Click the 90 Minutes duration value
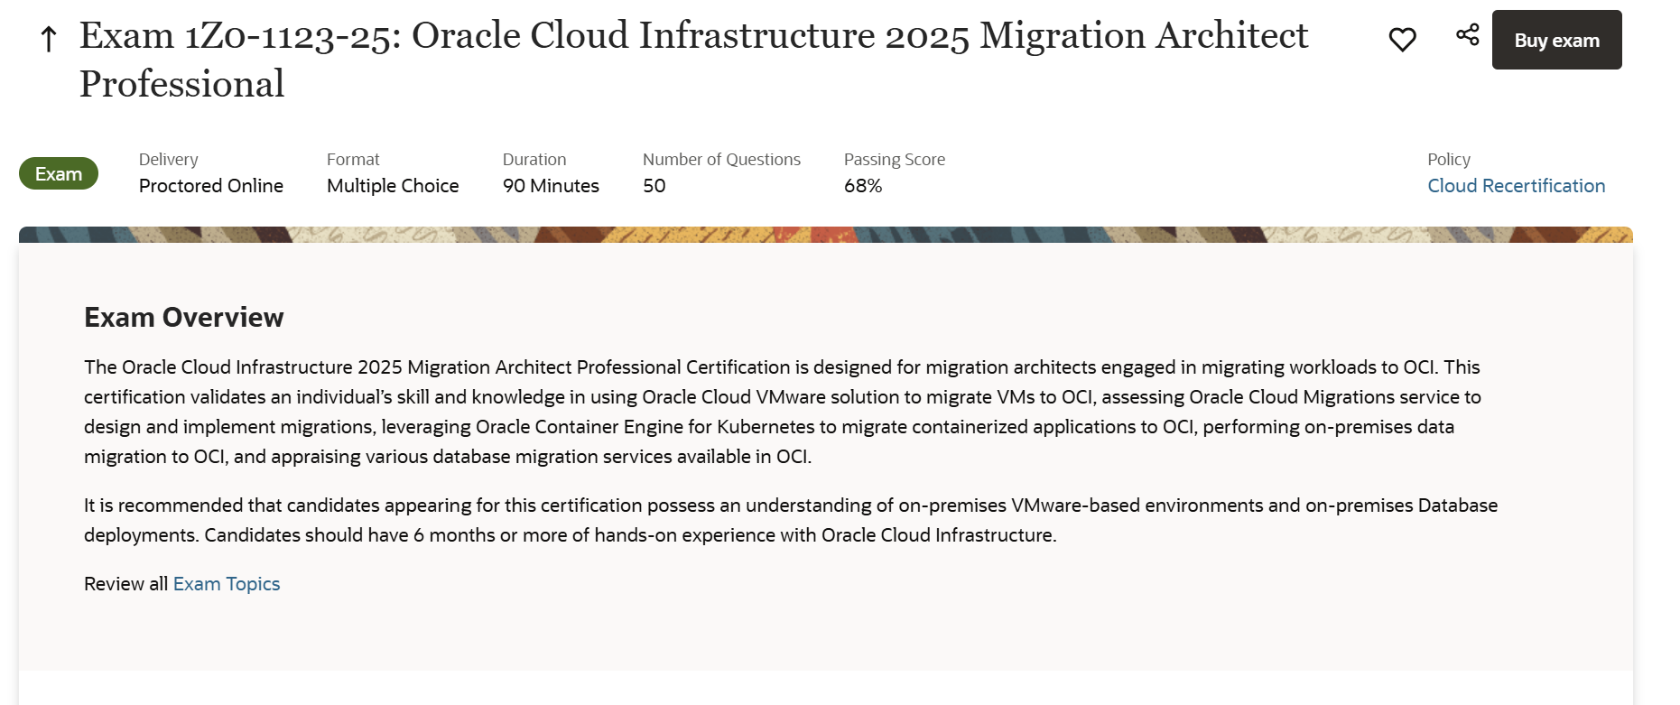 point(551,186)
